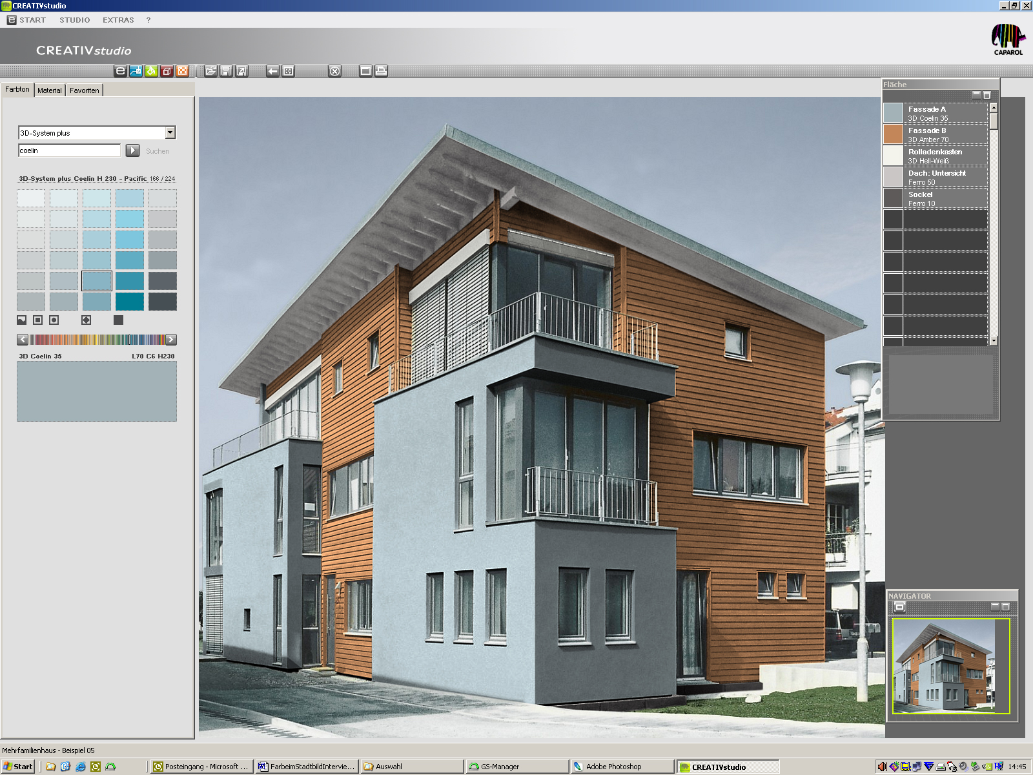Select the Sockel surface row
Viewport: 1033px width, 775px height.
click(936, 198)
